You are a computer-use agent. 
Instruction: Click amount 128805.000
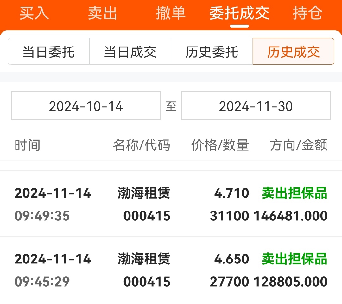[290, 282]
